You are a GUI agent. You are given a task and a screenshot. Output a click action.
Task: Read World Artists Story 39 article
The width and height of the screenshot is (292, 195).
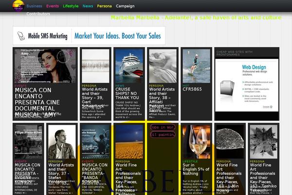click(95, 97)
